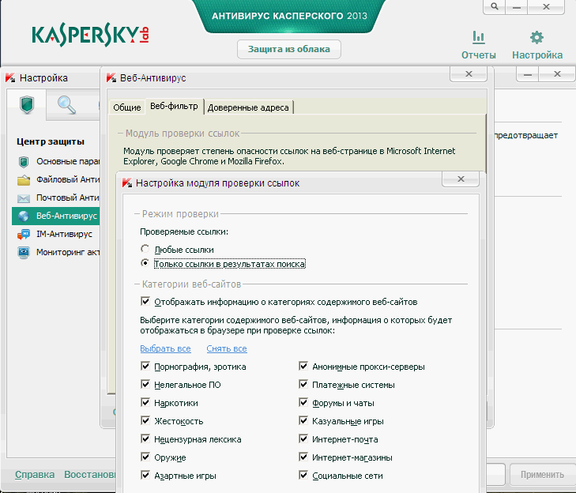Open the Доверенные адреса tab

(248, 107)
